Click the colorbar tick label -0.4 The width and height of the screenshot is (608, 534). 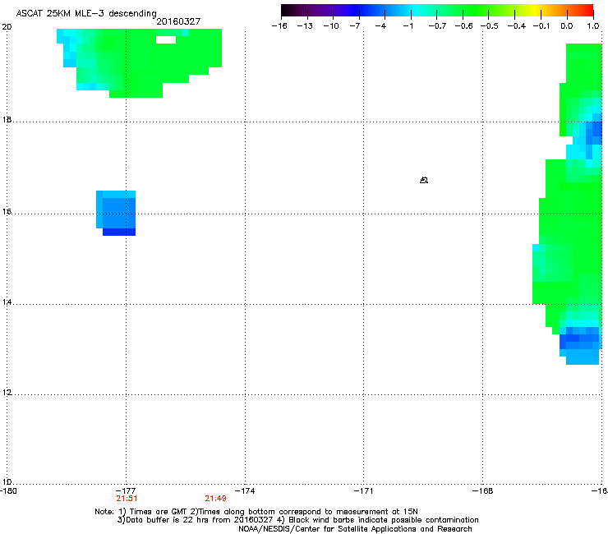click(x=517, y=26)
